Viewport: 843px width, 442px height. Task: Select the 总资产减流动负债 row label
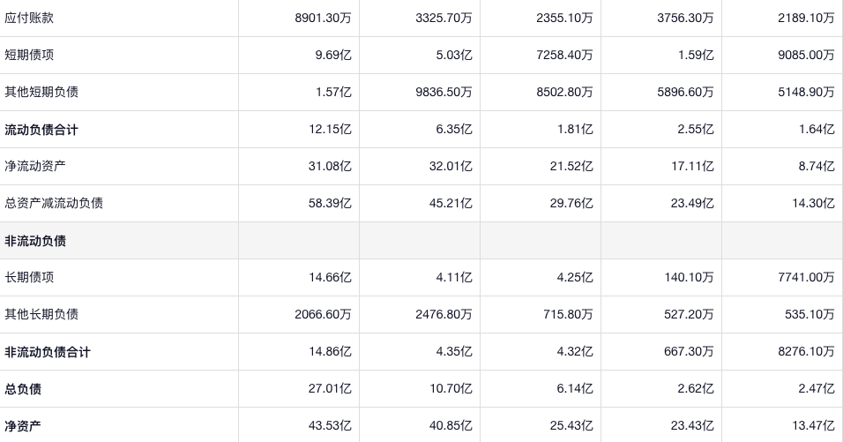pyautogui.click(x=54, y=203)
